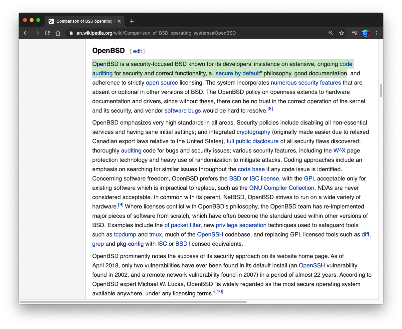Follow the GNU Compiler Collection link
The width and height of the screenshot is (402, 329).
pos(282,188)
